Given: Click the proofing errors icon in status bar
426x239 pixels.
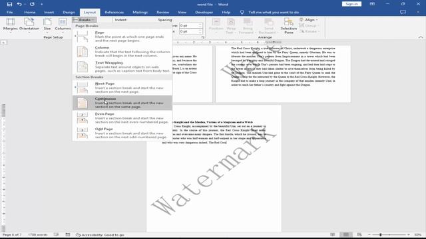Looking at the screenshot, I should tap(56, 234).
